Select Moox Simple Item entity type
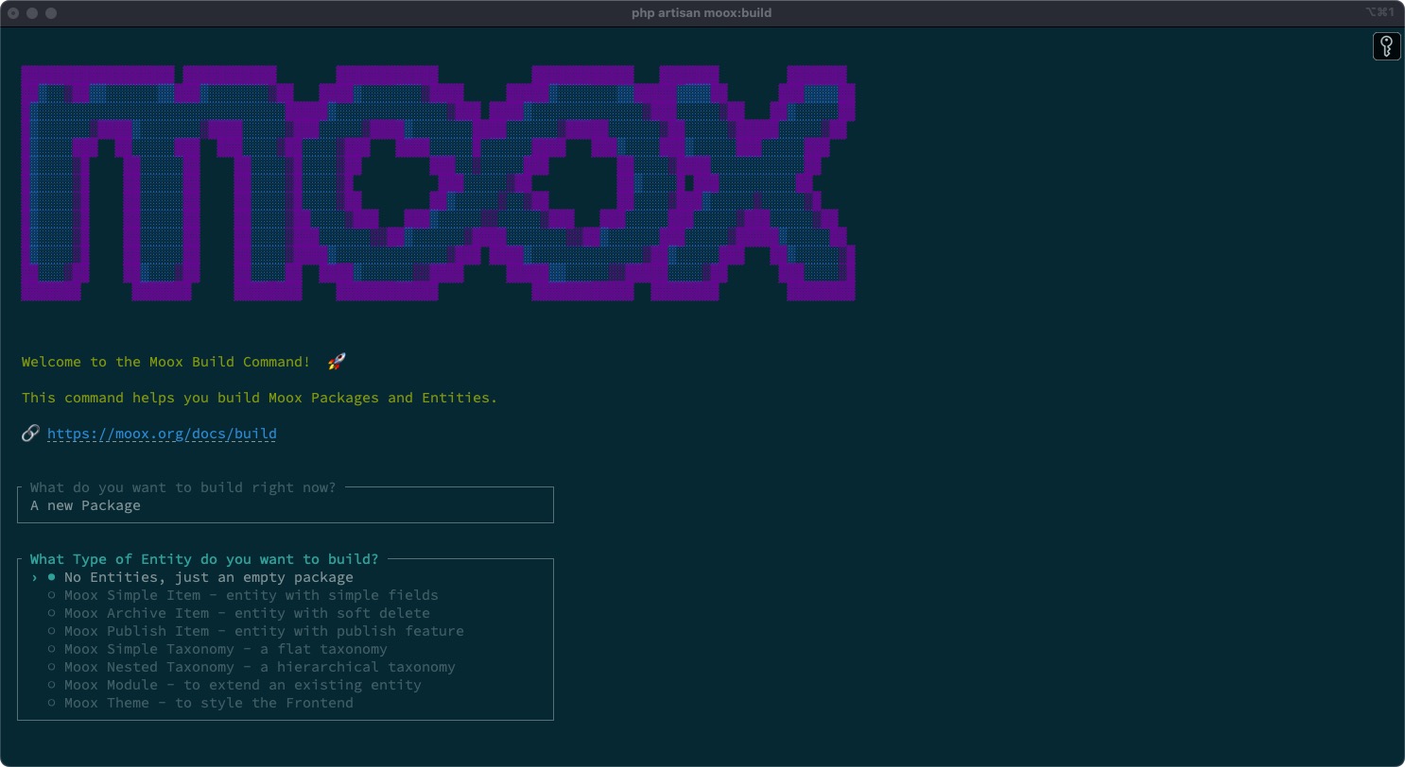The width and height of the screenshot is (1405, 767). pyautogui.click(x=251, y=595)
